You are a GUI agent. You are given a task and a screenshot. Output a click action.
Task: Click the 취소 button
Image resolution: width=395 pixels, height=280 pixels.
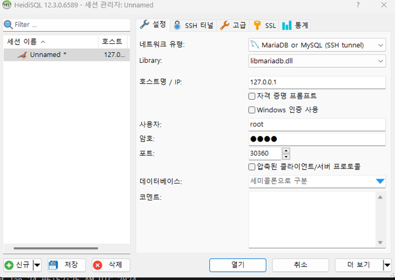[300, 265]
